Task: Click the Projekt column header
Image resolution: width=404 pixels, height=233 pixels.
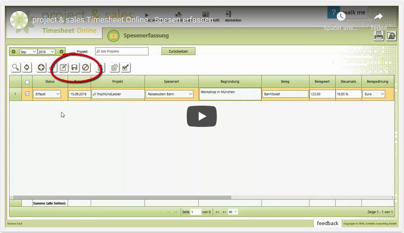Action: pyautogui.click(x=118, y=81)
